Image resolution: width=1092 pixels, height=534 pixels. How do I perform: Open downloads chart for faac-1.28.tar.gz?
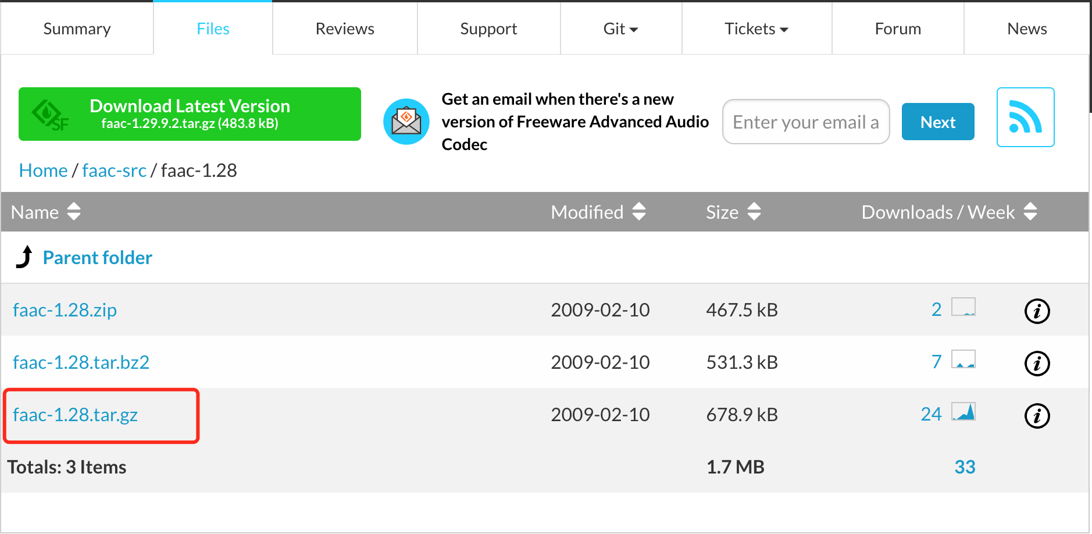963,412
